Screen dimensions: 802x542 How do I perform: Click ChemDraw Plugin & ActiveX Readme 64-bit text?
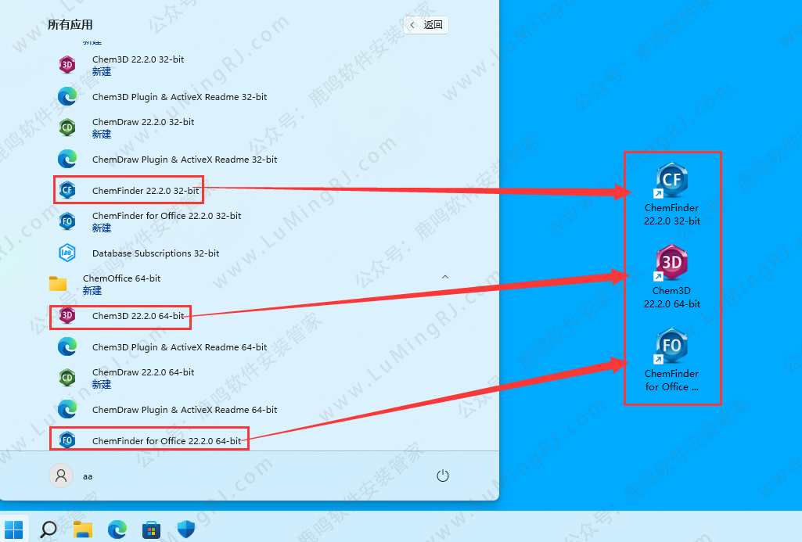point(185,409)
